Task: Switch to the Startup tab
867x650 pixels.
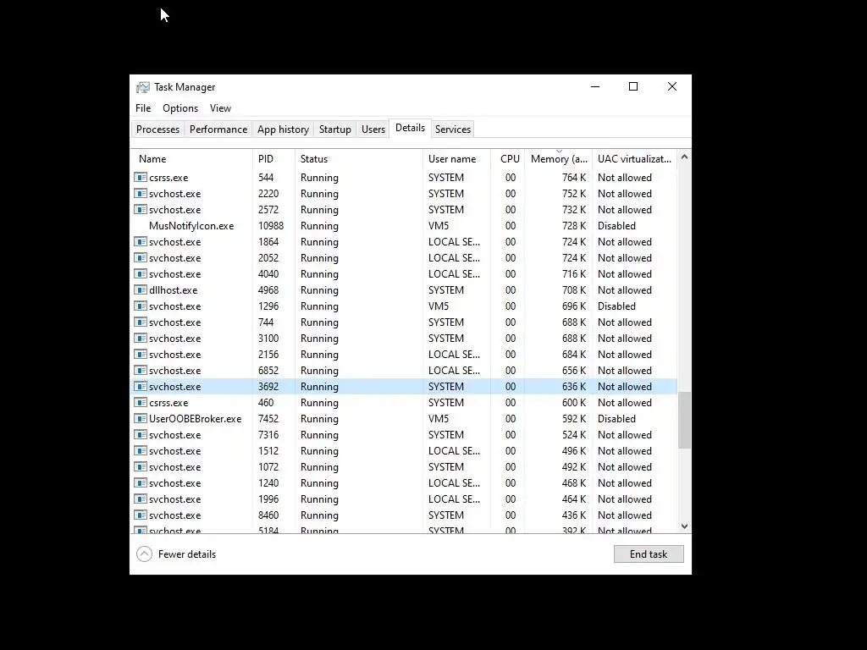Action: click(334, 129)
